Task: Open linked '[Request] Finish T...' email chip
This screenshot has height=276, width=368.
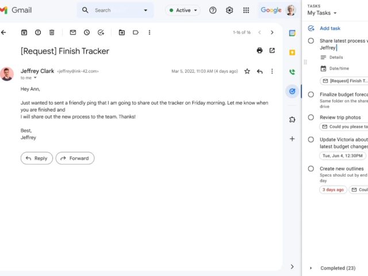Action: tap(344, 80)
